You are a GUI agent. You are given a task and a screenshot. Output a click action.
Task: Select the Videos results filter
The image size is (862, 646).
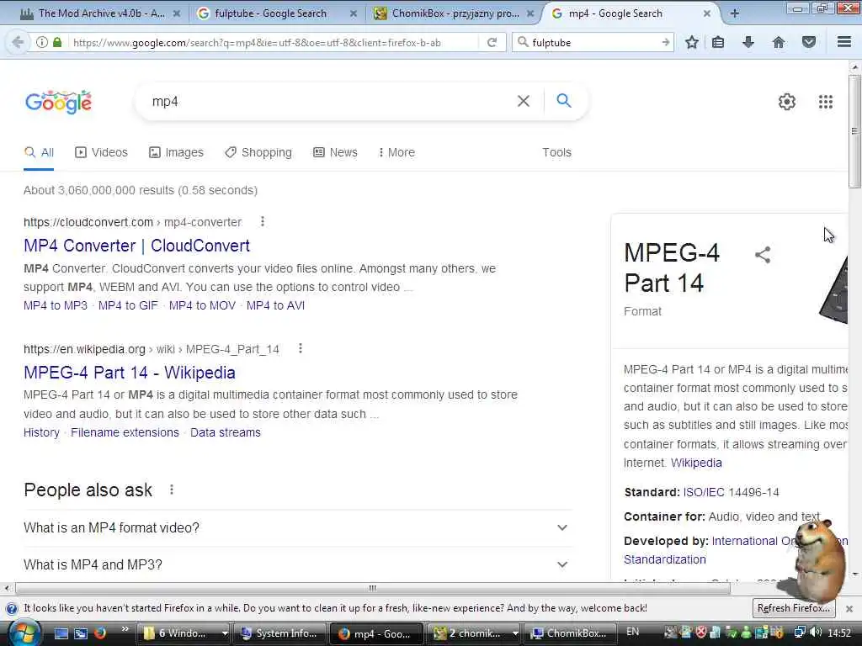pos(101,152)
